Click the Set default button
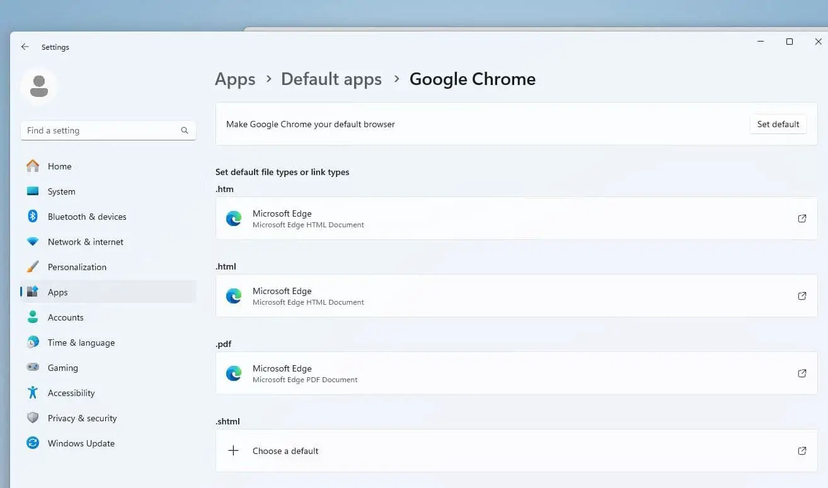This screenshot has width=828, height=488. point(778,124)
